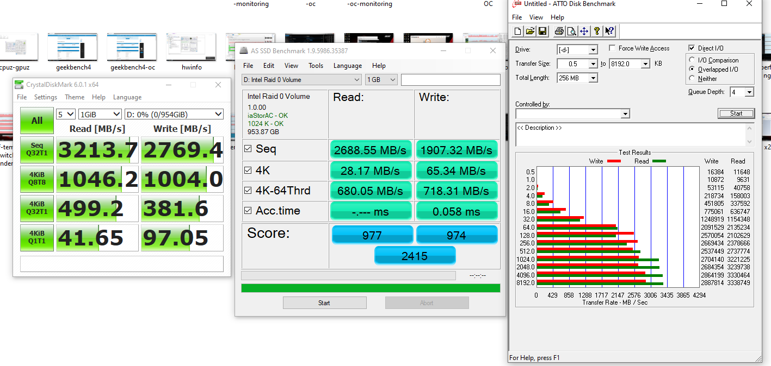Click ATTO Description text box
The height and width of the screenshot is (366, 771).
coord(631,134)
